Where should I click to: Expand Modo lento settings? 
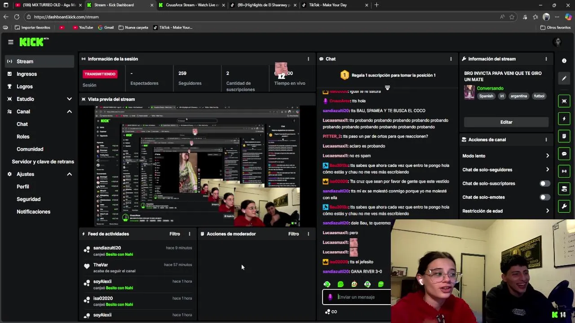[506, 156]
